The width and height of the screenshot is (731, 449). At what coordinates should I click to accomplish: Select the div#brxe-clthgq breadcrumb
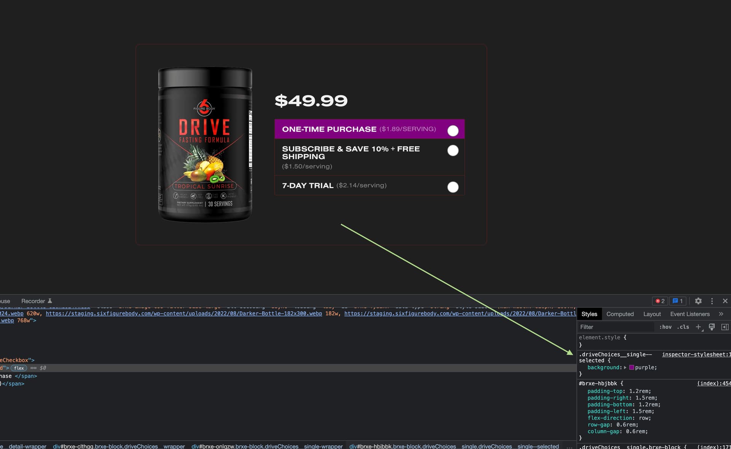(x=119, y=446)
